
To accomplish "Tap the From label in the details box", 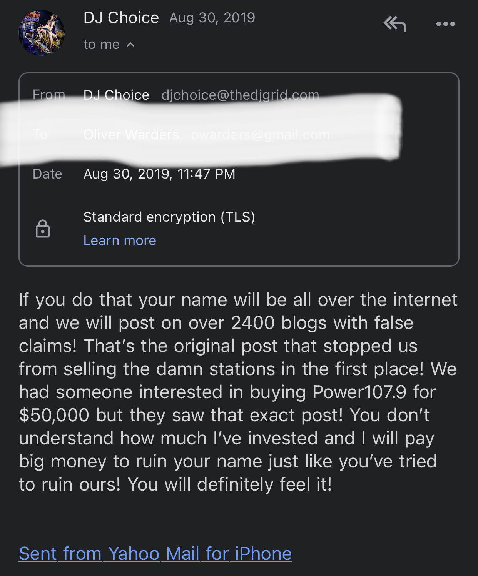I will (x=49, y=95).
